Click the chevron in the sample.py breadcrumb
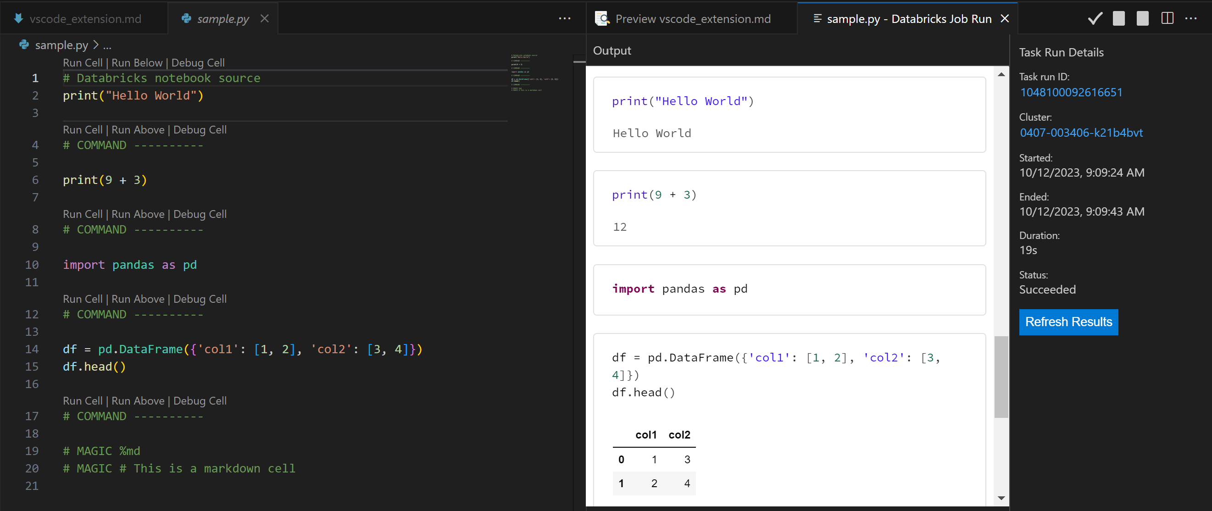Viewport: 1212px width, 511px height. 95,44
